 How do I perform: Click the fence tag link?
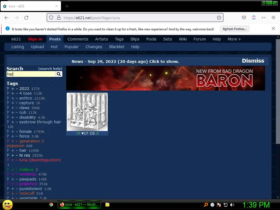pyautogui.click(x=24, y=136)
